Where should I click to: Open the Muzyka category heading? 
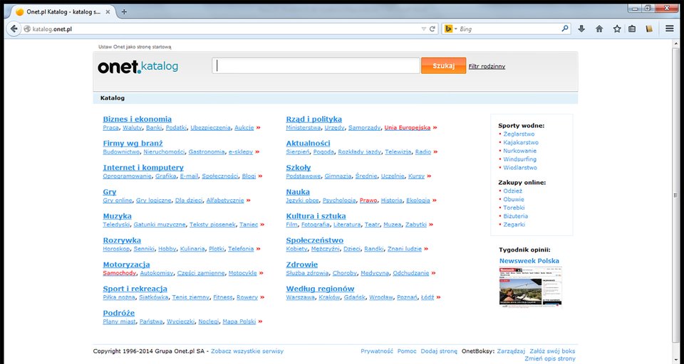click(117, 216)
